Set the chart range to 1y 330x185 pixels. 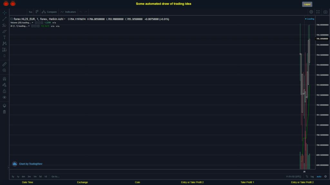tap(18, 177)
